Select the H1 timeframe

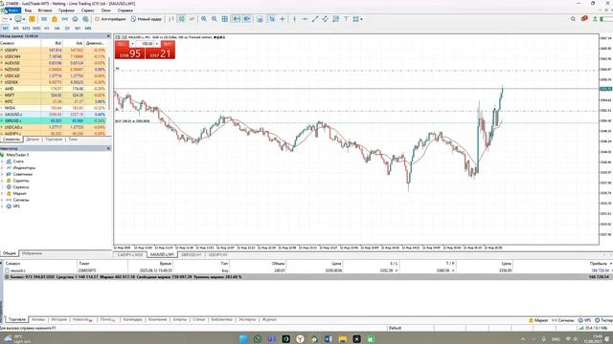coord(47,28)
